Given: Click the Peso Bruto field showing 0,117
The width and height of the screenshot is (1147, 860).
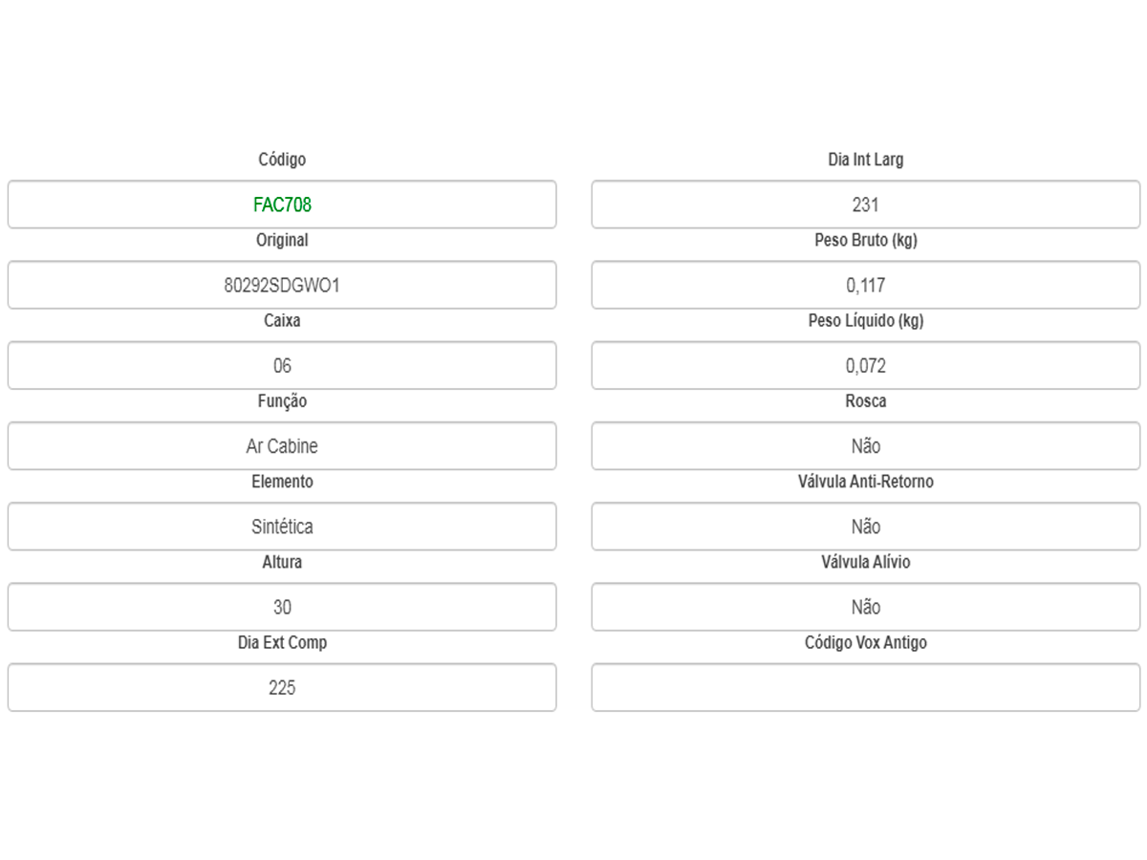Looking at the screenshot, I should point(865,285).
